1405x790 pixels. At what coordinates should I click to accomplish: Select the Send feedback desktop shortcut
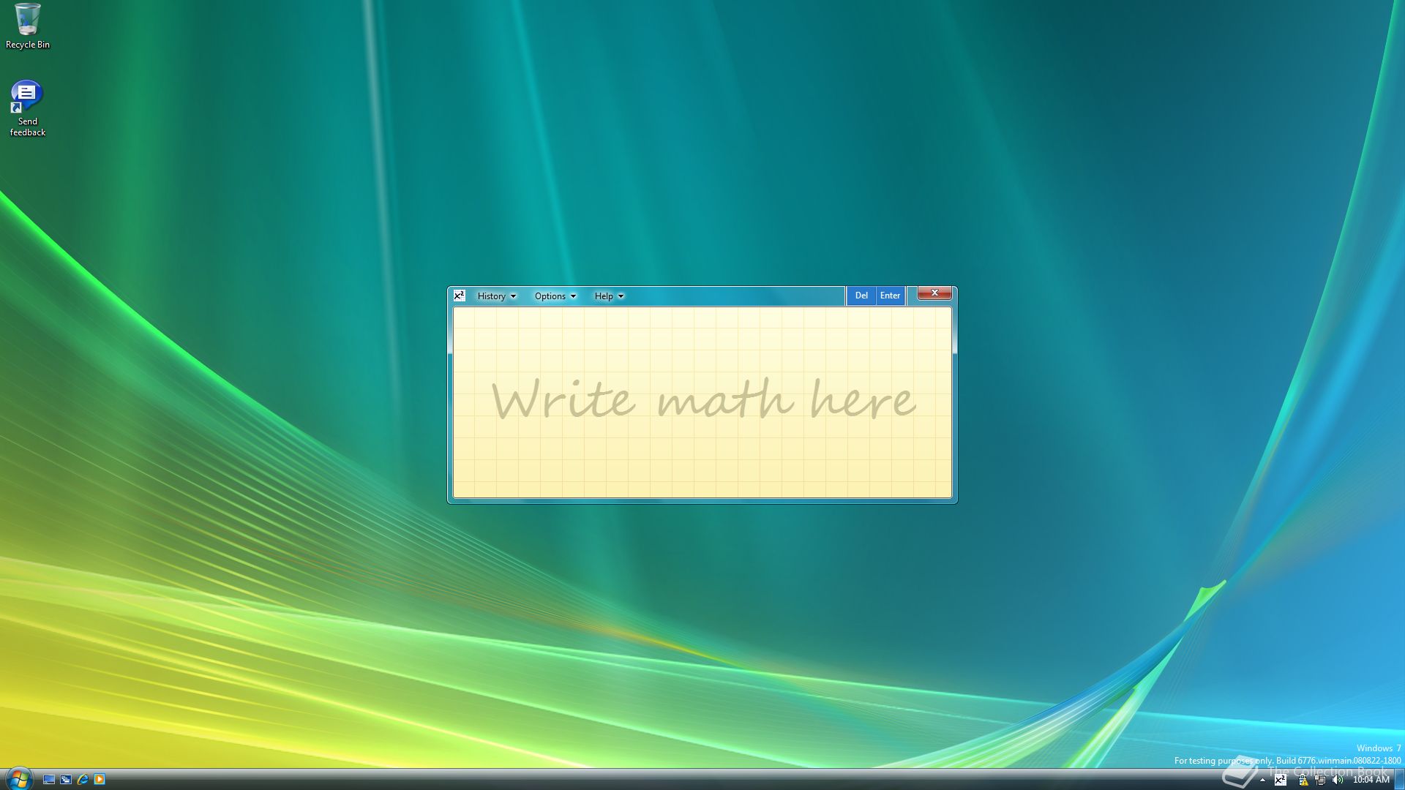tap(28, 108)
